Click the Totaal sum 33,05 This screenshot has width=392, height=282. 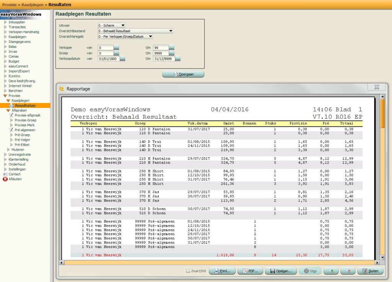click(x=348, y=255)
